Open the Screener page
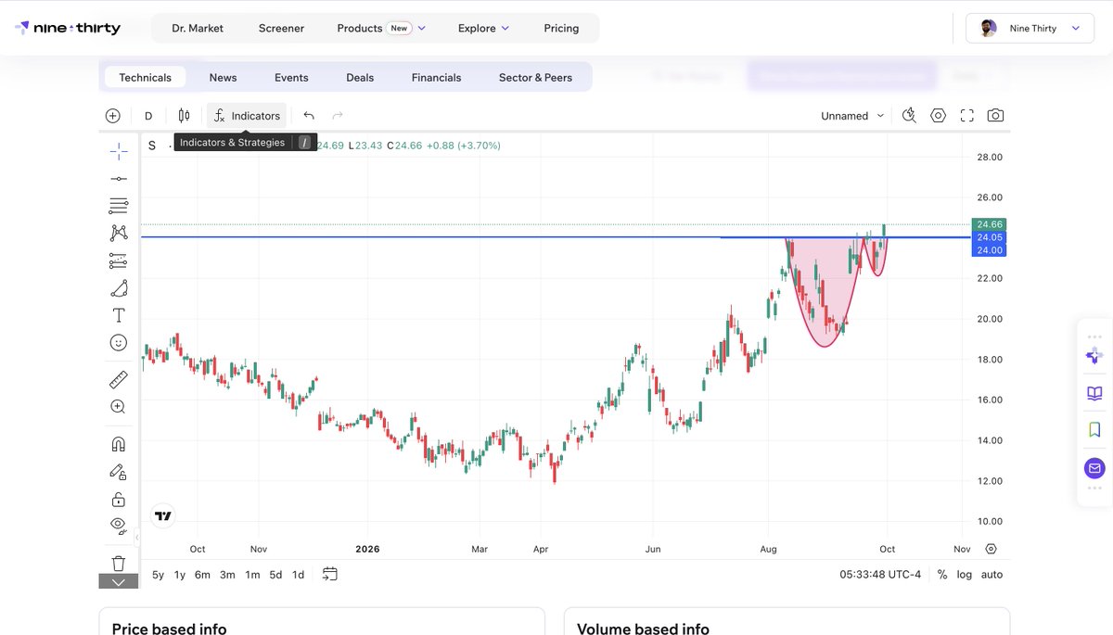 [x=281, y=28]
